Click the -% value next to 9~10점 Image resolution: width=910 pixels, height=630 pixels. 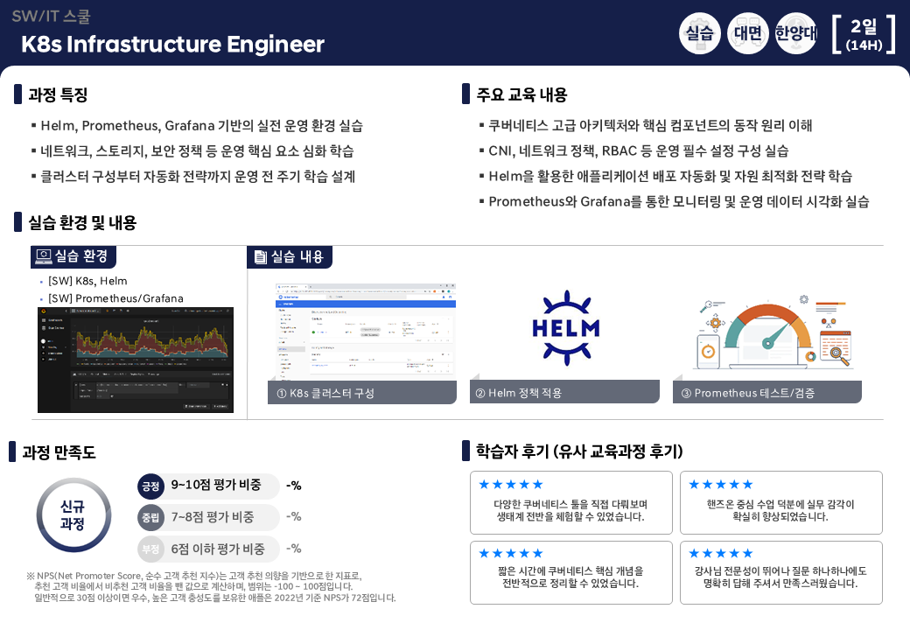coord(294,486)
